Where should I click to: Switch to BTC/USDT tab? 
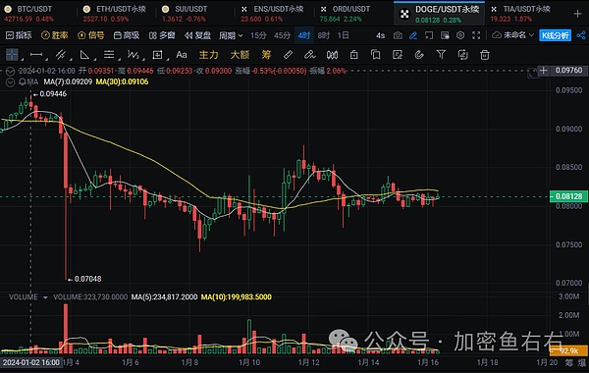[x=28, y=14]
